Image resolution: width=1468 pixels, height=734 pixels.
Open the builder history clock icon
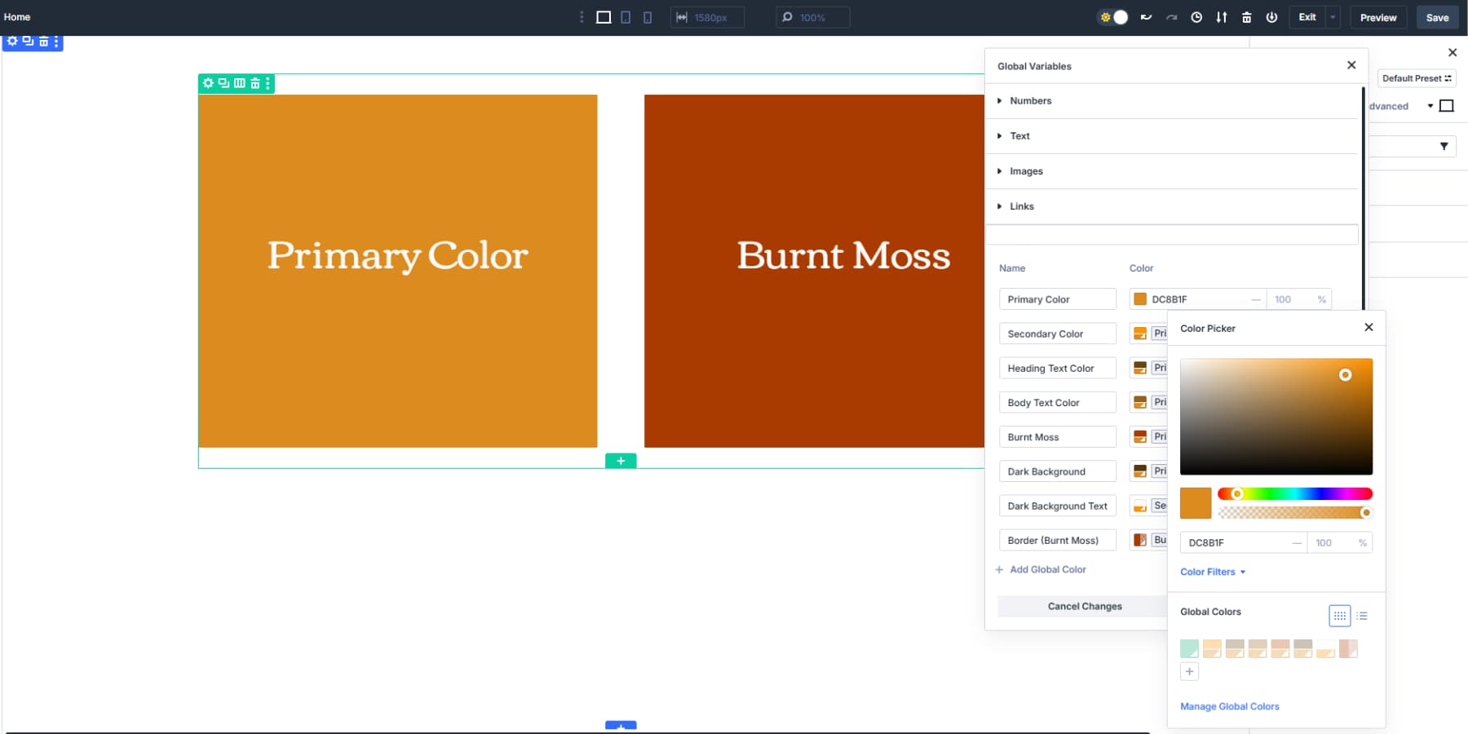point(1197,16)
